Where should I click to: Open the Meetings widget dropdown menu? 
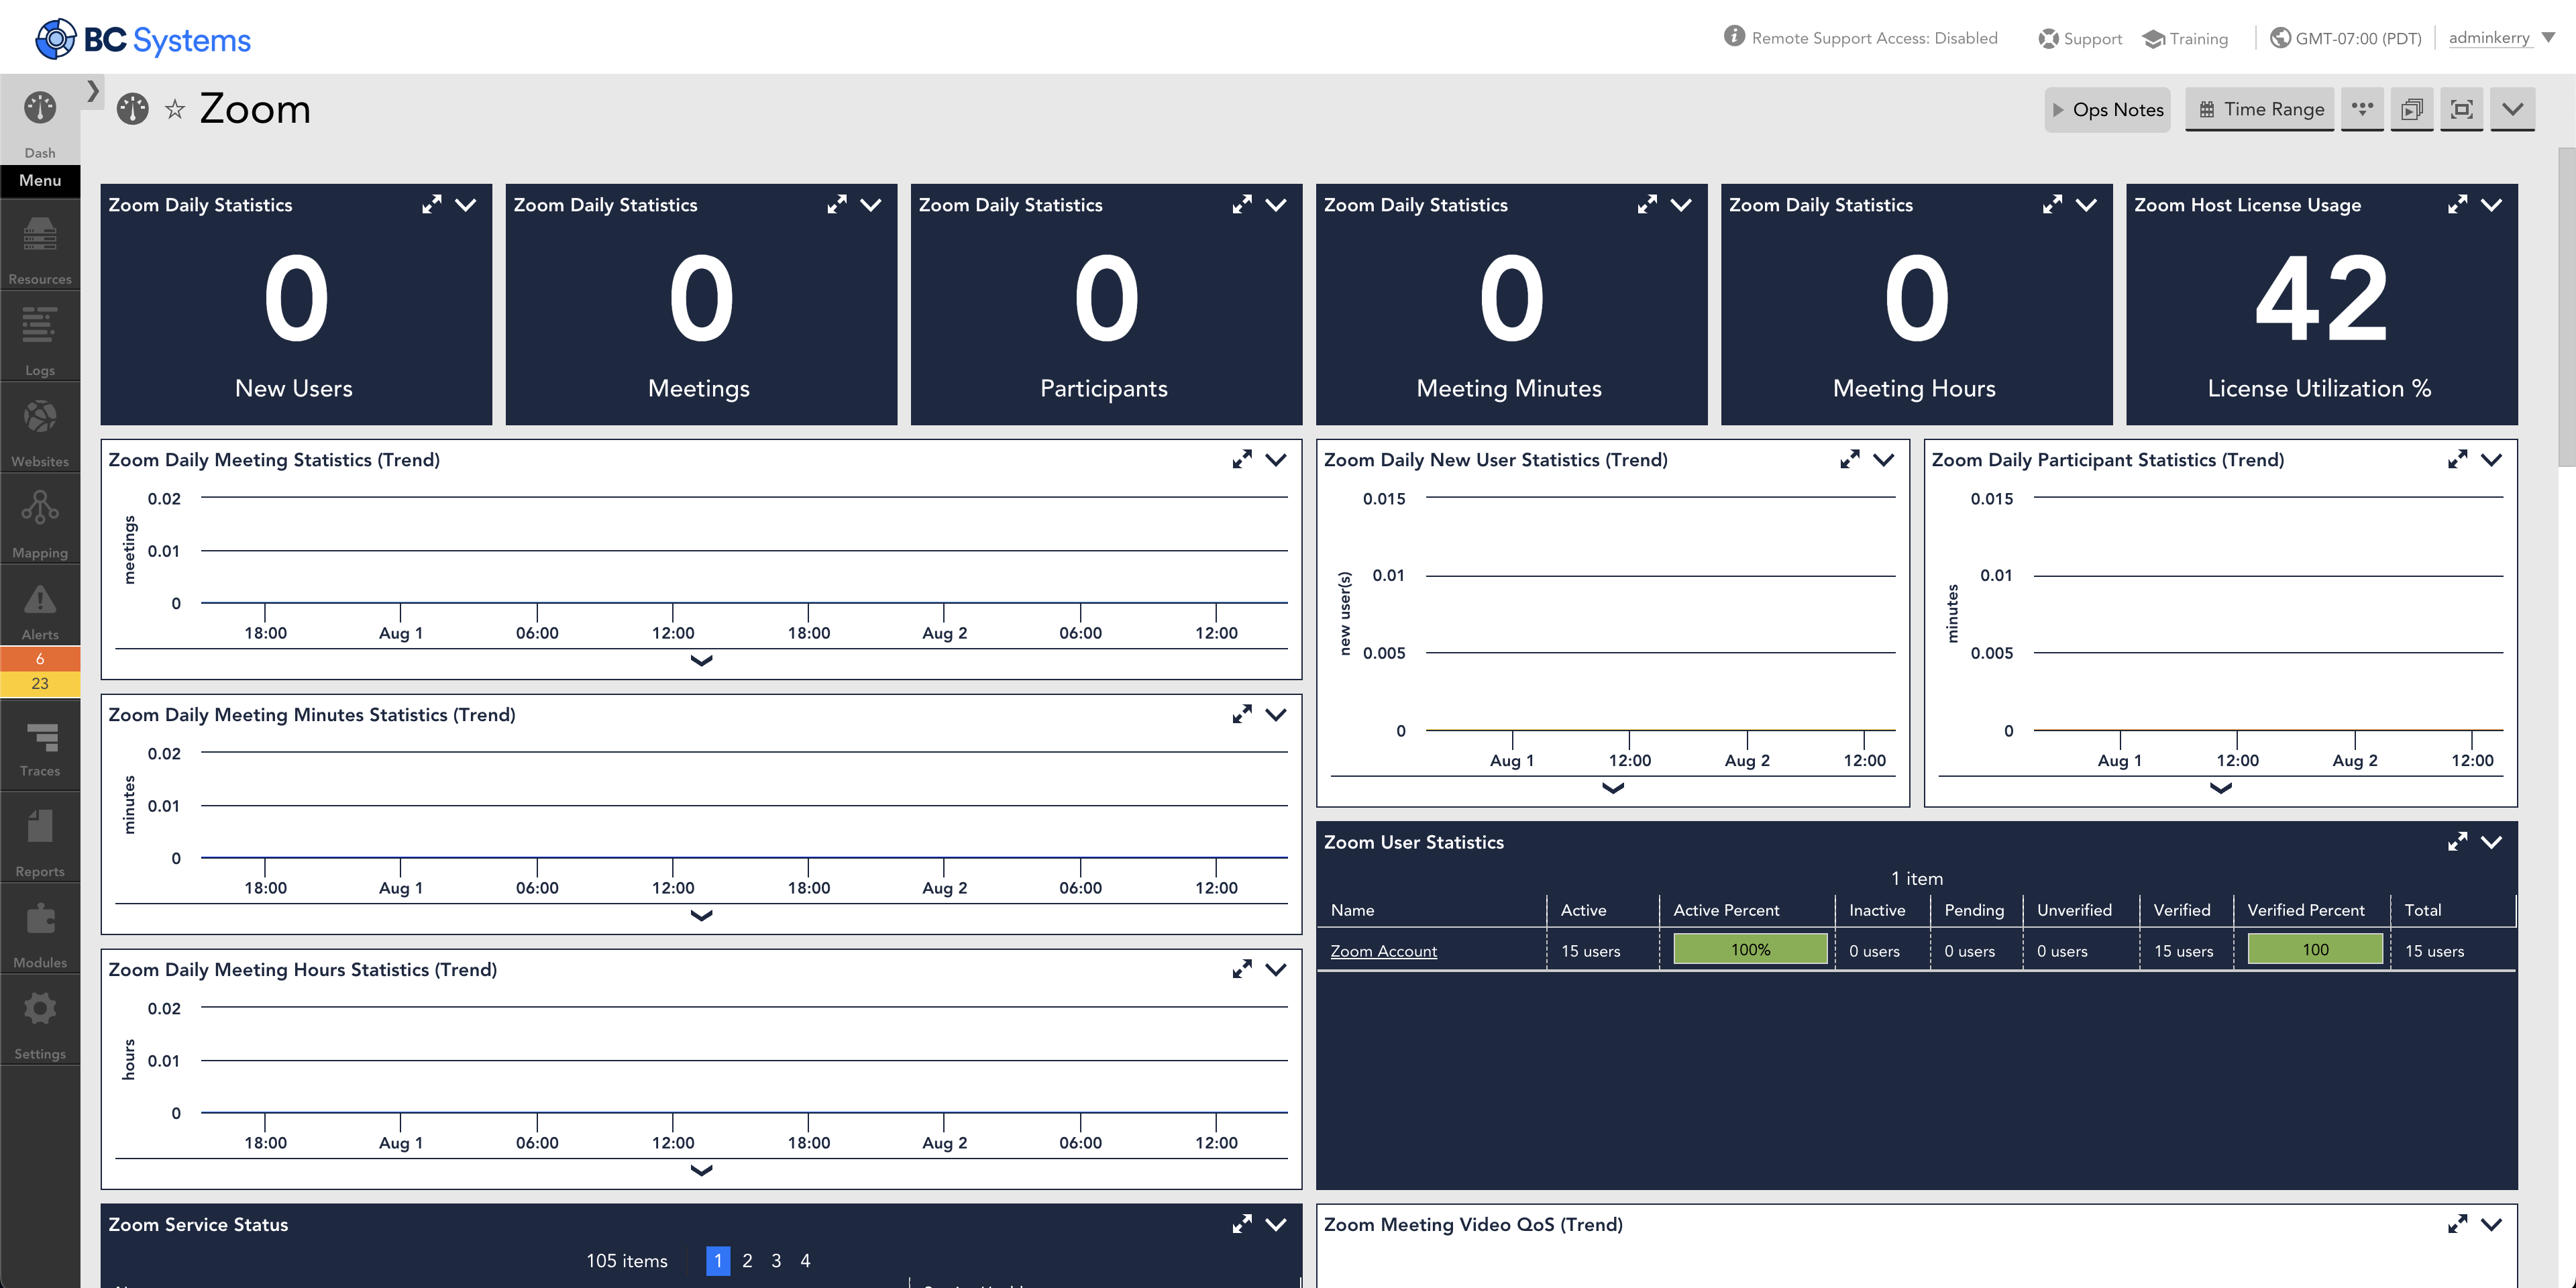click(871, 204)
